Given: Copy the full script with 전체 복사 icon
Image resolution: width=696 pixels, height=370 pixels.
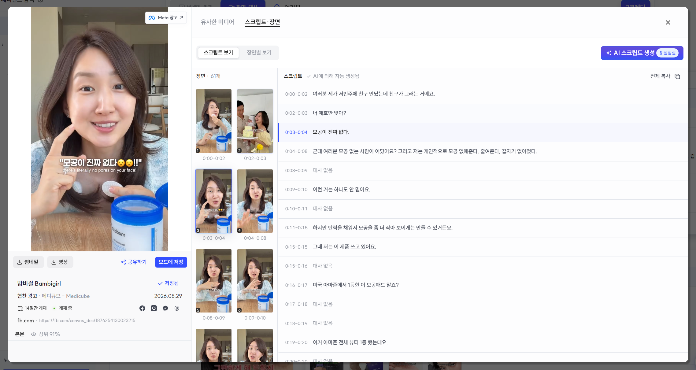Looking at the screenshot, I should tap(677, 76).
